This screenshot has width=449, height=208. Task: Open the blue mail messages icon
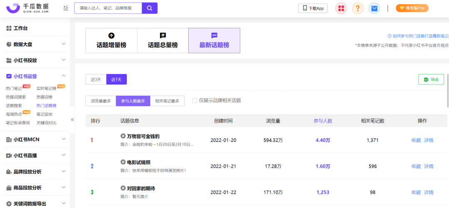[374, 8]
